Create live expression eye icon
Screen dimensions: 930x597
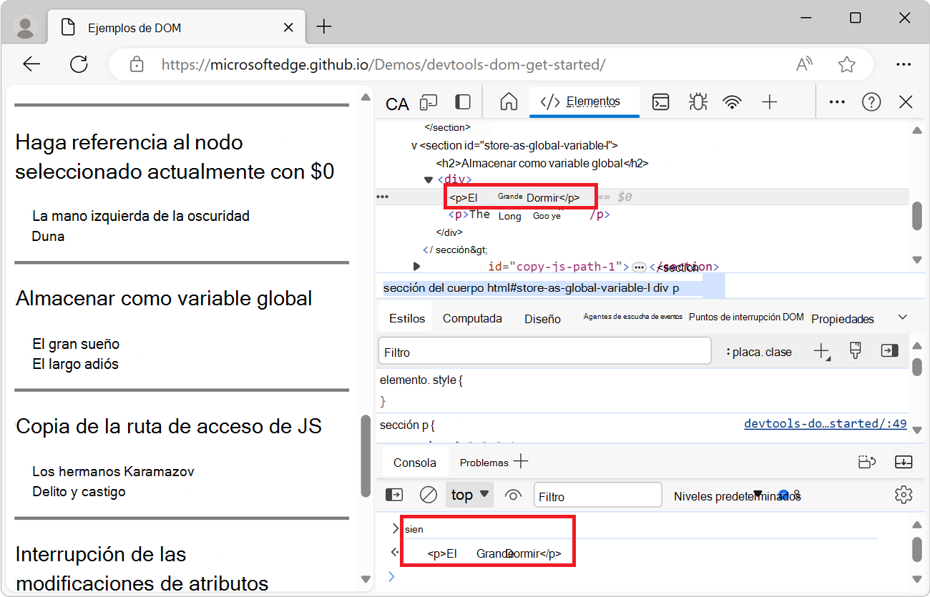coord(513,495)
